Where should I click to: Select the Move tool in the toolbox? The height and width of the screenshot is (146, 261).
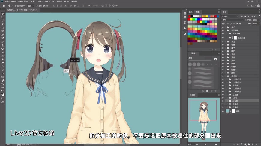click(x=3, y=14)
